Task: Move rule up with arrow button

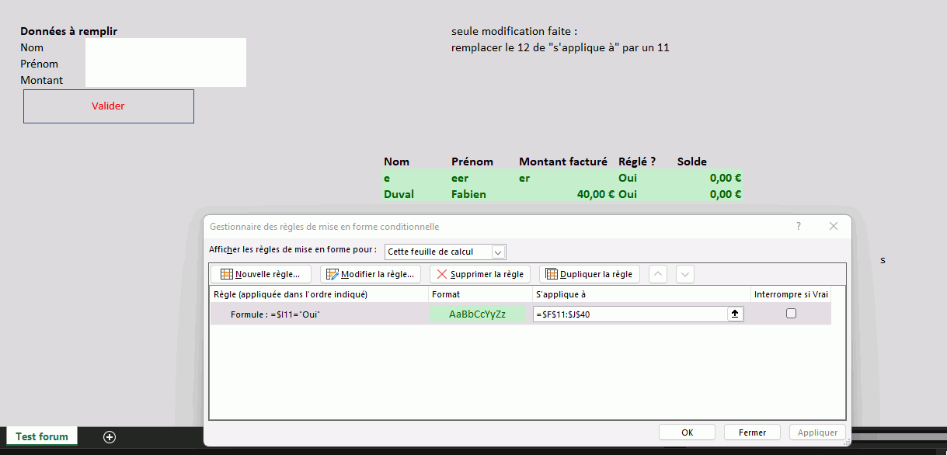Action: point(657,274)
